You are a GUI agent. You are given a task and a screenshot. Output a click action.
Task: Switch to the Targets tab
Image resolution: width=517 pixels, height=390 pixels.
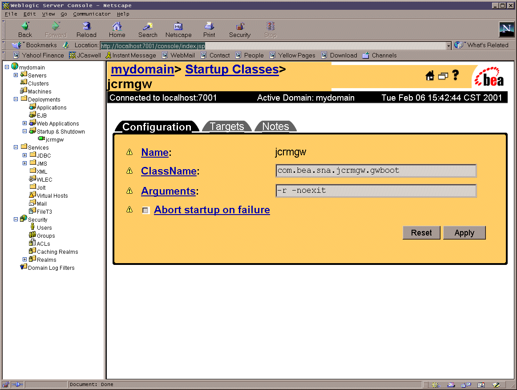click(227, 126)
